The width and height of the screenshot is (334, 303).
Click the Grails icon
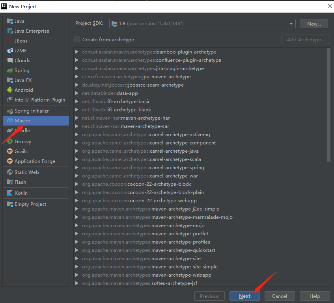(x=10, y=151)
